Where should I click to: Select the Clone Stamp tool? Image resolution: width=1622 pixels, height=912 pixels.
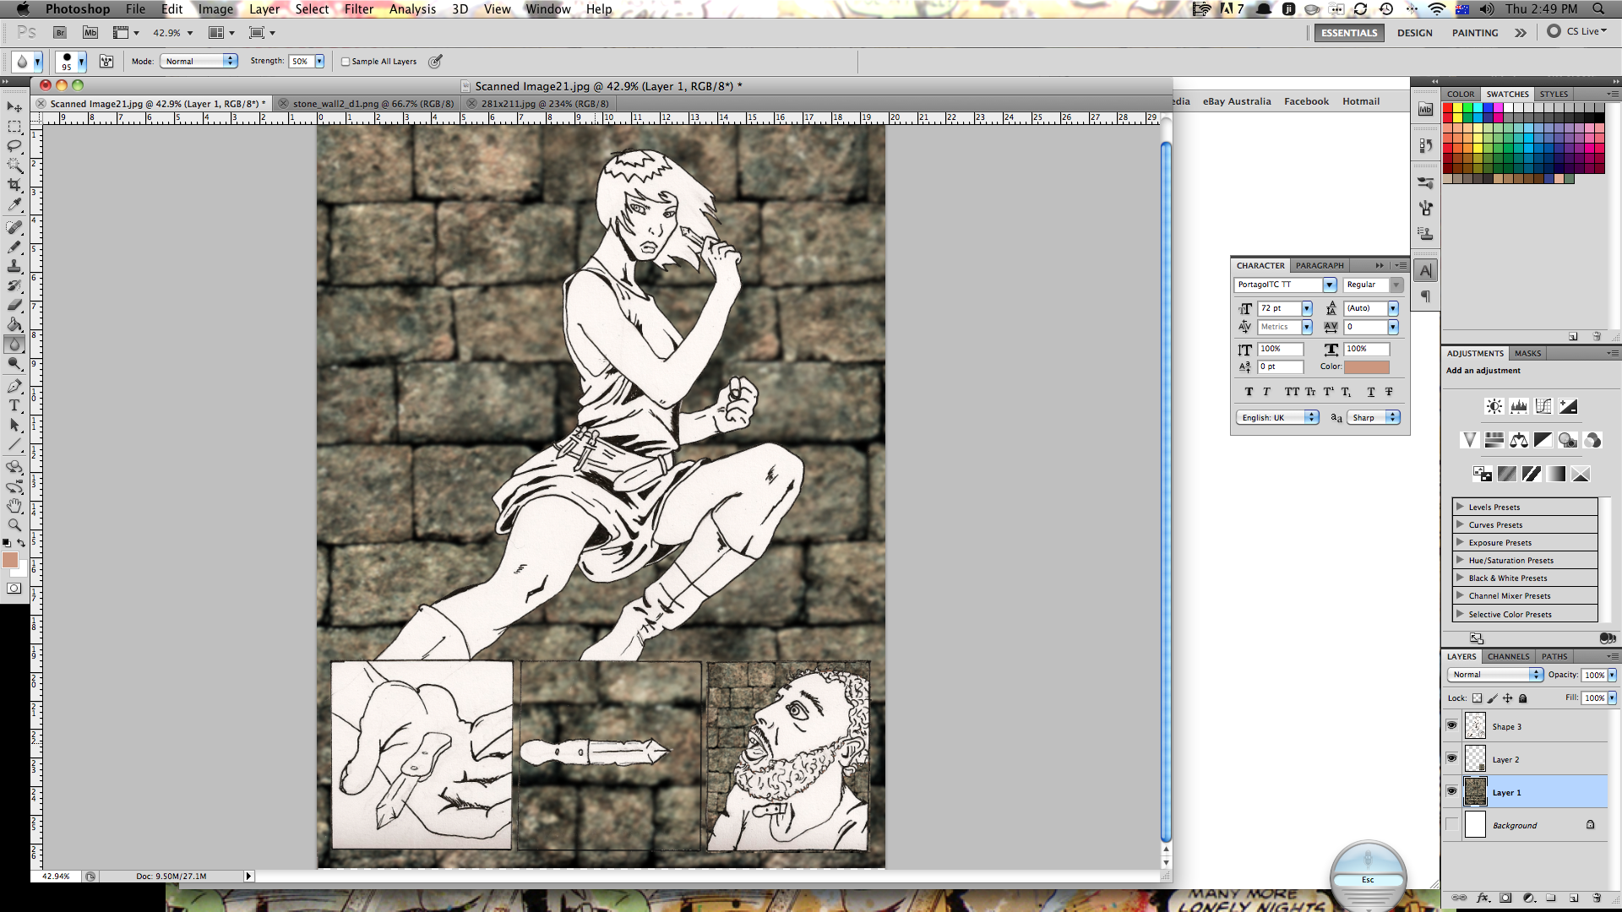14,266
